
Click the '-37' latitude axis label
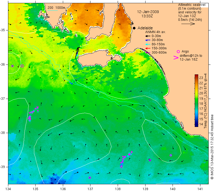pos(3,98)
